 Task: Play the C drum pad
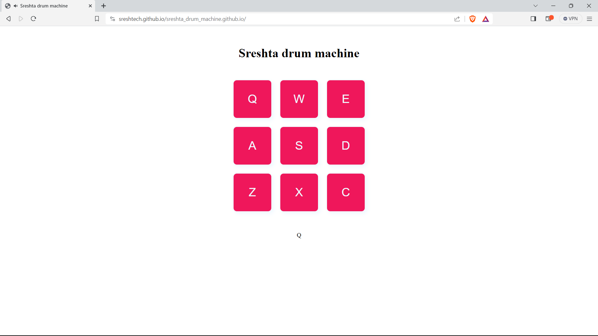click(346, 192)
